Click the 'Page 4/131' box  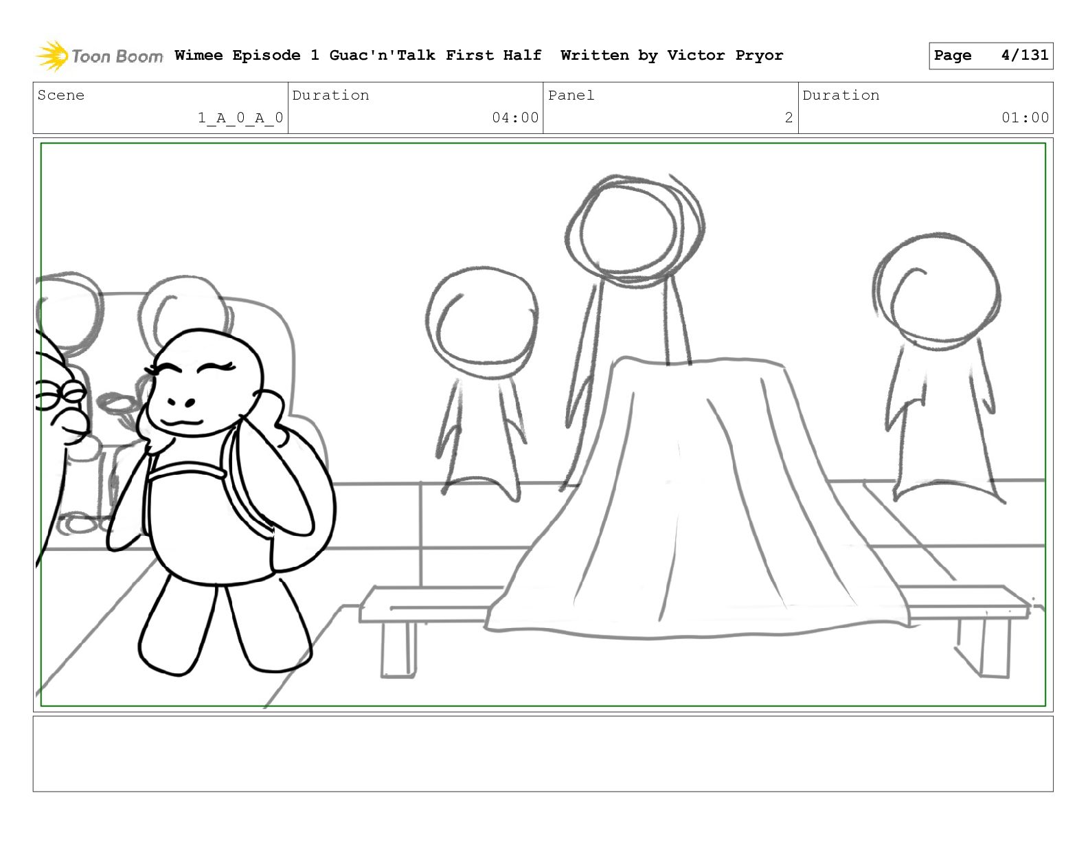tap(990, 56)
